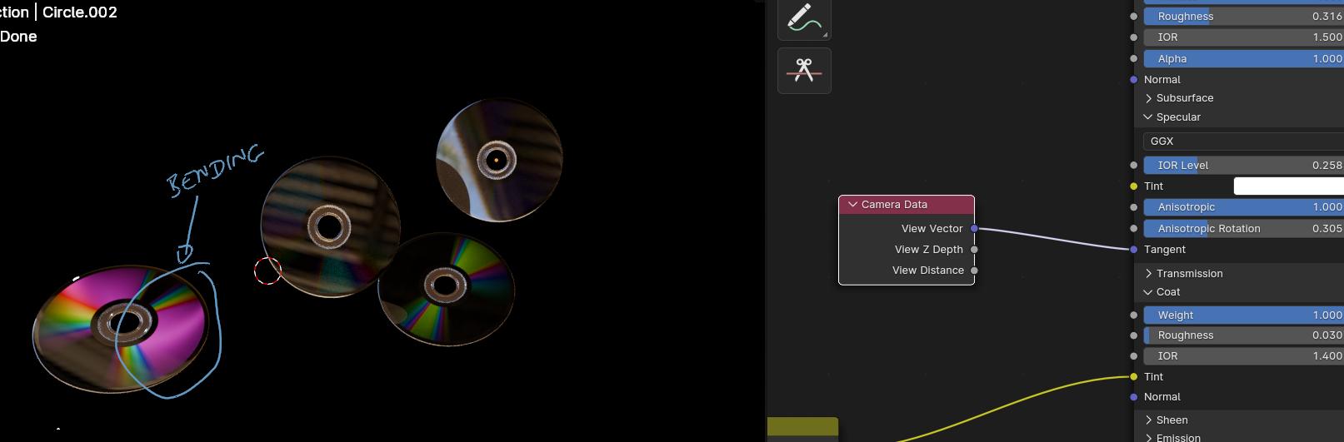Click the top-right disc with orange center
This screenshot has height=442, width=1344.
coord(499,159)
